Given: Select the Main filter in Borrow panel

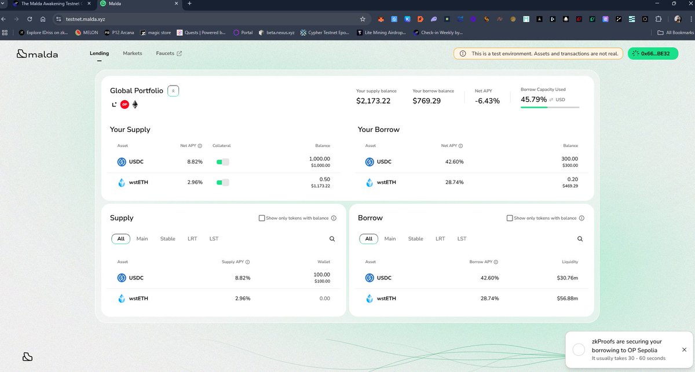Looking at the screenshot, I should [390, 239].
